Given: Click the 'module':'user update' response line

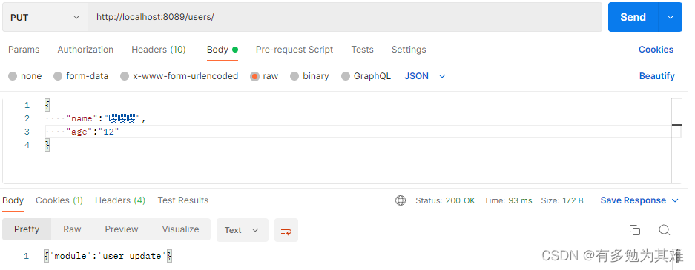Looking at the screenshot, I should tap(108, 256).
